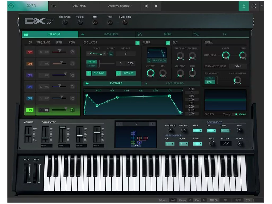Switch to the ENVELOPES tab
272x204 pixels.
pyautogui.click(x=107, y=34)
